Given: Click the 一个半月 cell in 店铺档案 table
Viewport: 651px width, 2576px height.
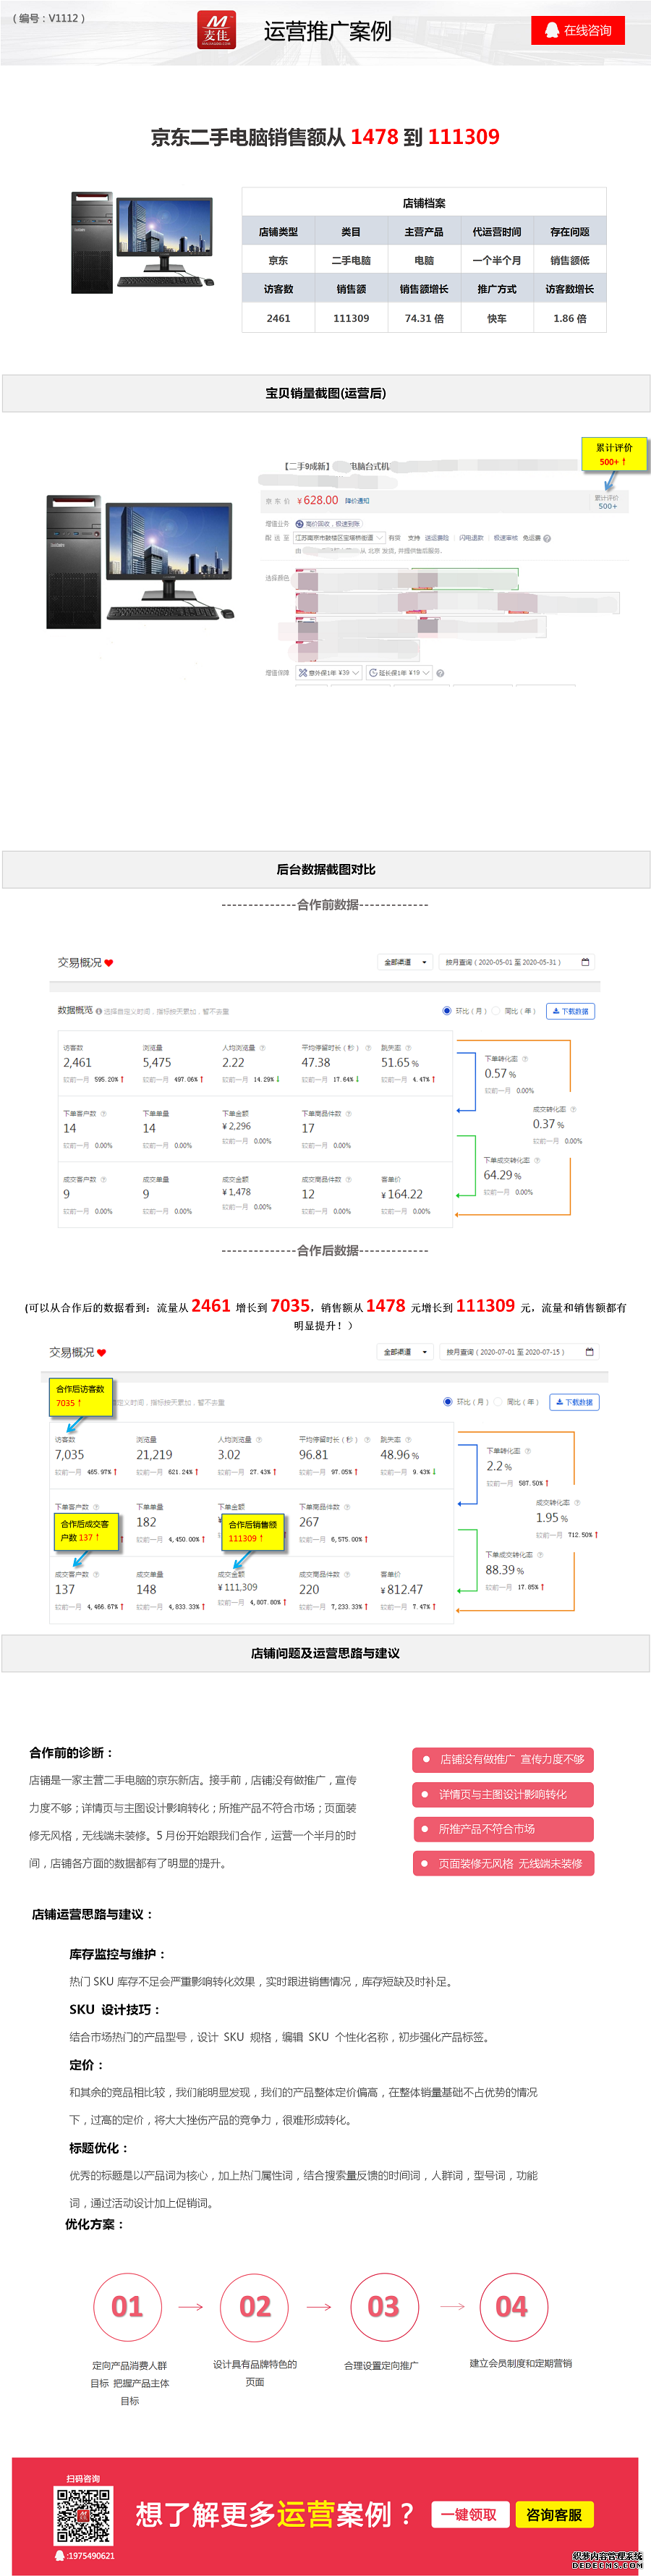Looking at the screenshot, I should 497,260.
